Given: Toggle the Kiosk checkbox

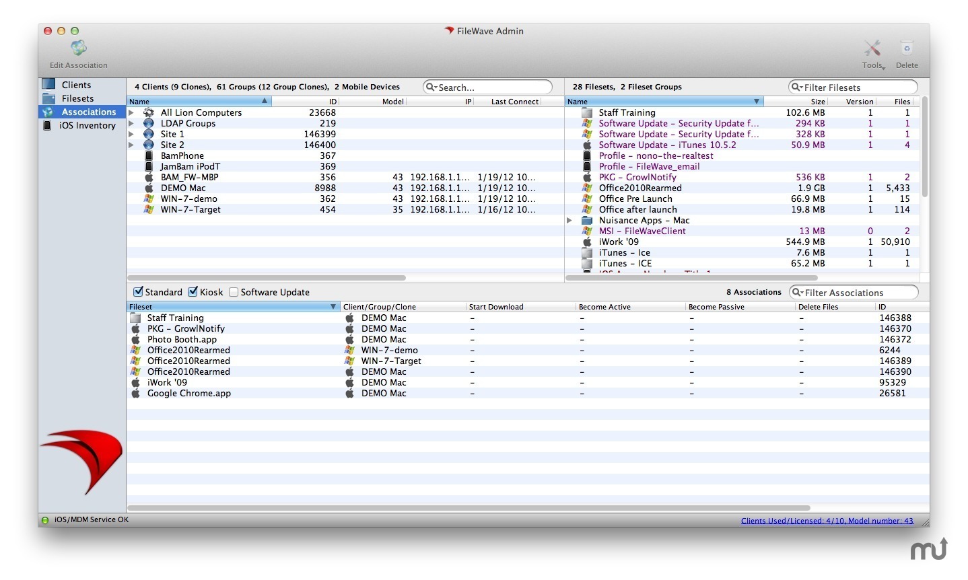Looking at the screenshot, I should [x=193, y=292].
